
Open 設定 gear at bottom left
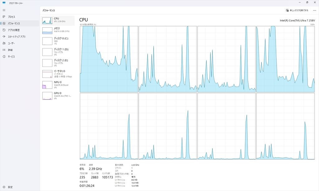point(4,187)
